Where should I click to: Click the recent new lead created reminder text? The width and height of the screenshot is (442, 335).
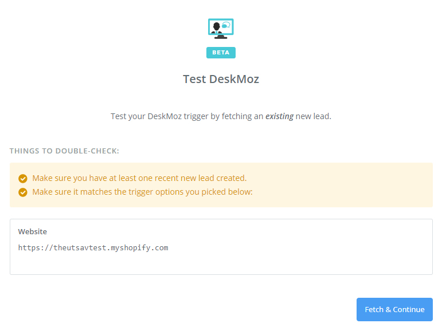pos(139,178)
